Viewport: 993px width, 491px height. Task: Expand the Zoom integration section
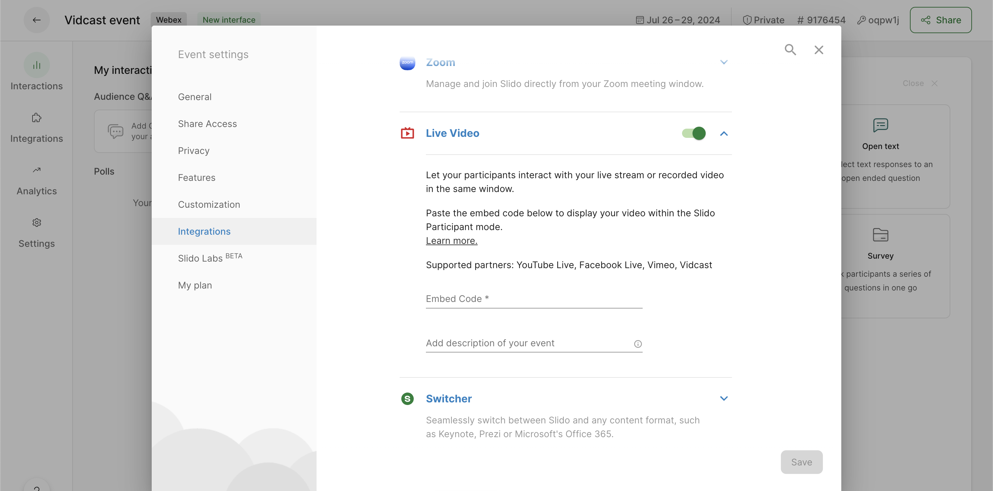click(x=723, y=62)
